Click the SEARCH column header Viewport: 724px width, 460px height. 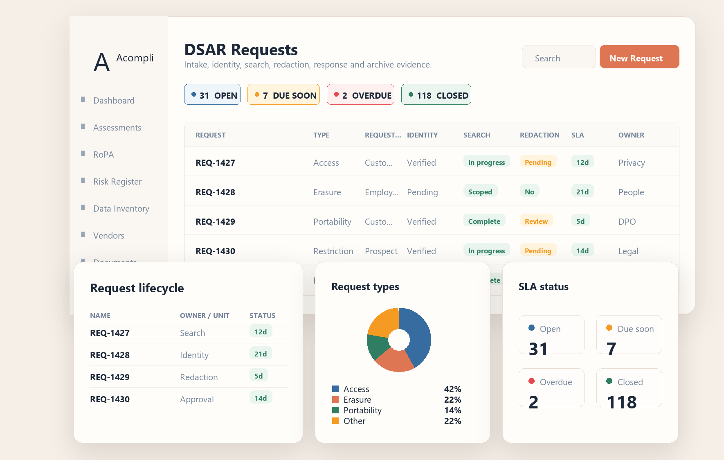click(477, 135)
